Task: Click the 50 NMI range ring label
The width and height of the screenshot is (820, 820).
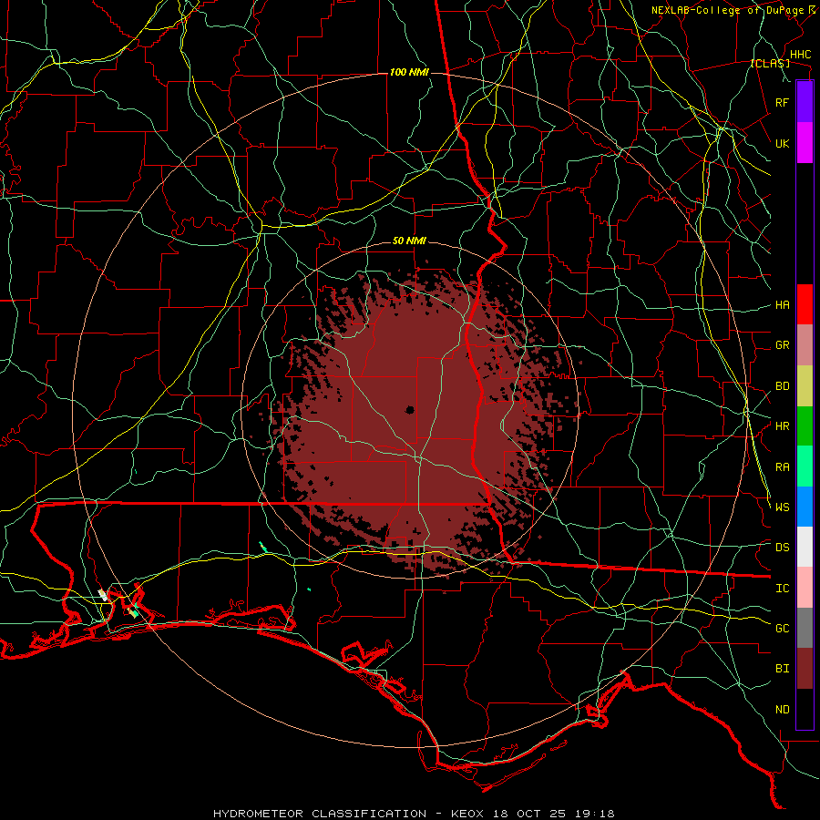Action: 409,241
